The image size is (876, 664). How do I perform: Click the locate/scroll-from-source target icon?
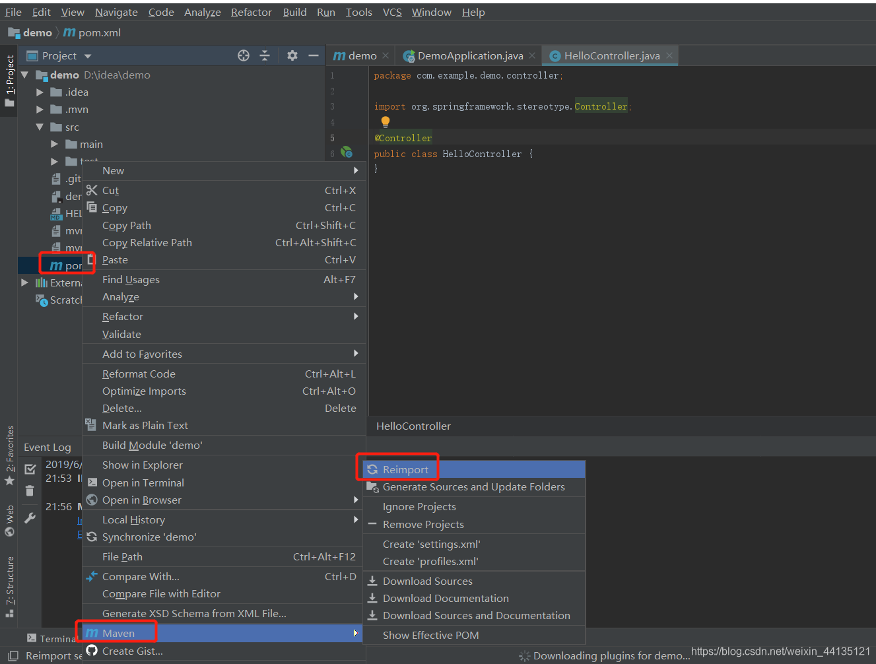244,56
